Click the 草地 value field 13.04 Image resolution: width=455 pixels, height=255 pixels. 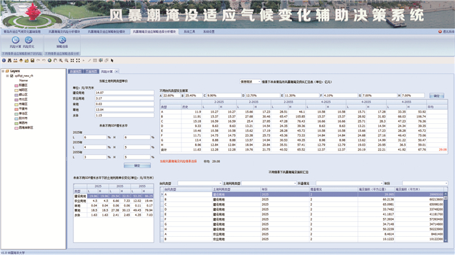click(x=125, y=110)
